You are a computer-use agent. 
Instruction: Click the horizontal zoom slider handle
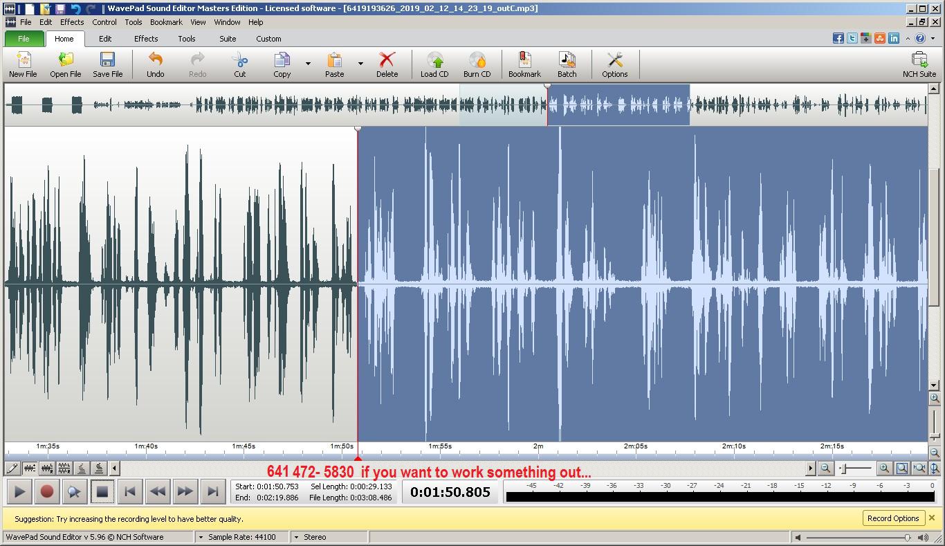coord(843,468)
